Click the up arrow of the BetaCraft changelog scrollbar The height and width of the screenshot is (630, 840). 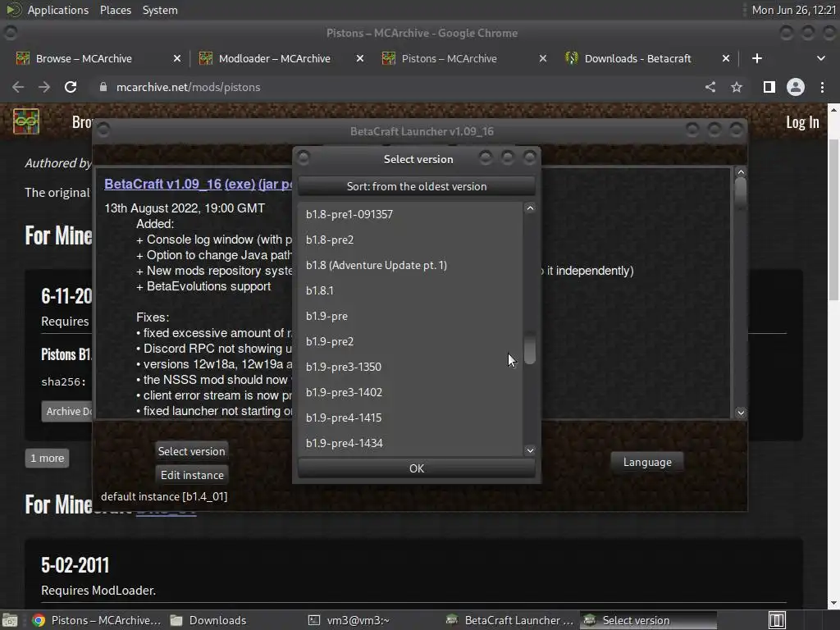[741, 172]
